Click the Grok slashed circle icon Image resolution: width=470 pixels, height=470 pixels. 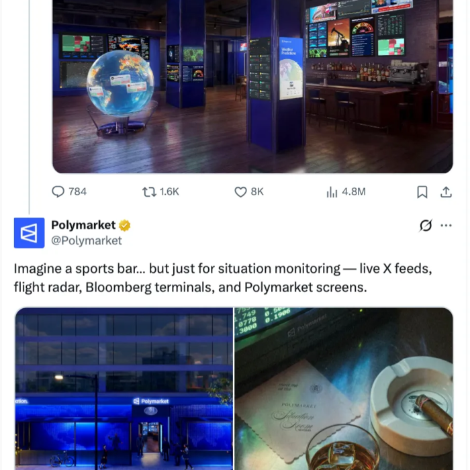pyautogui.click(x=426, y=226)
